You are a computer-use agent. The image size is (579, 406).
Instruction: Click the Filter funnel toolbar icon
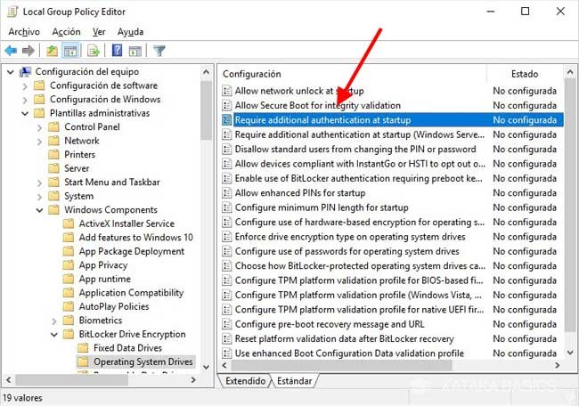tap(159, 51)
